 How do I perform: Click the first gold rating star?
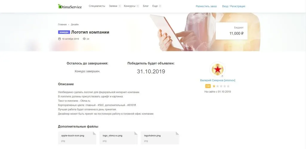[214, 86]
